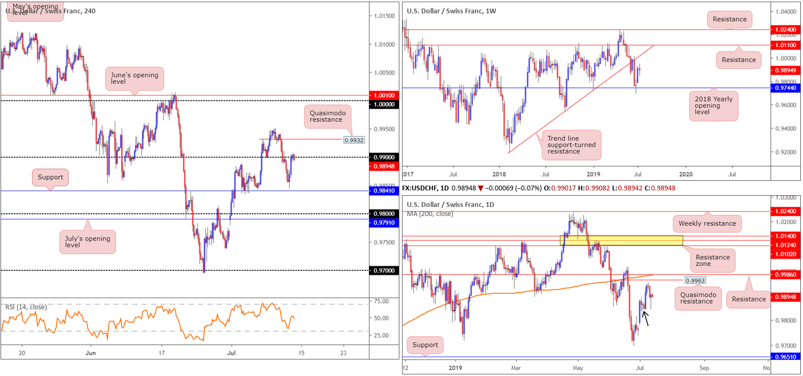Select the red 0.98948 current price on 4-hour axis
The width and height of the screenshot is (803, 376).
[384, 166]
